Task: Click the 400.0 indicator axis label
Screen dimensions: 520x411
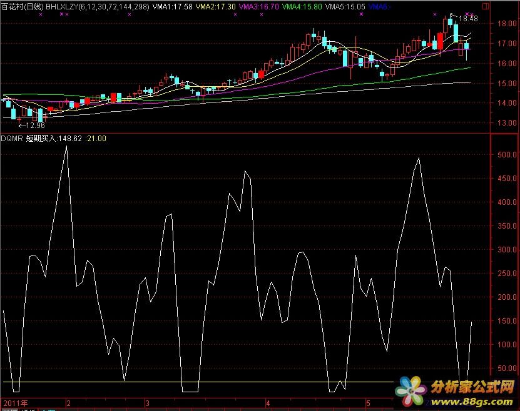Action: point(507,202)
